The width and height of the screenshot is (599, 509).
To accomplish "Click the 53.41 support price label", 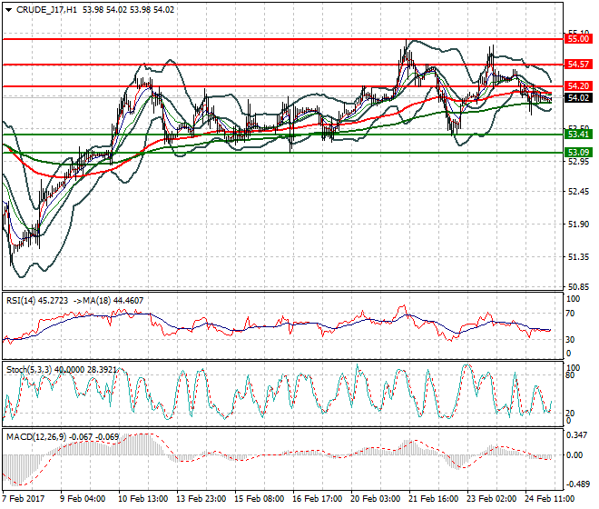I will (x=578, y=135).
